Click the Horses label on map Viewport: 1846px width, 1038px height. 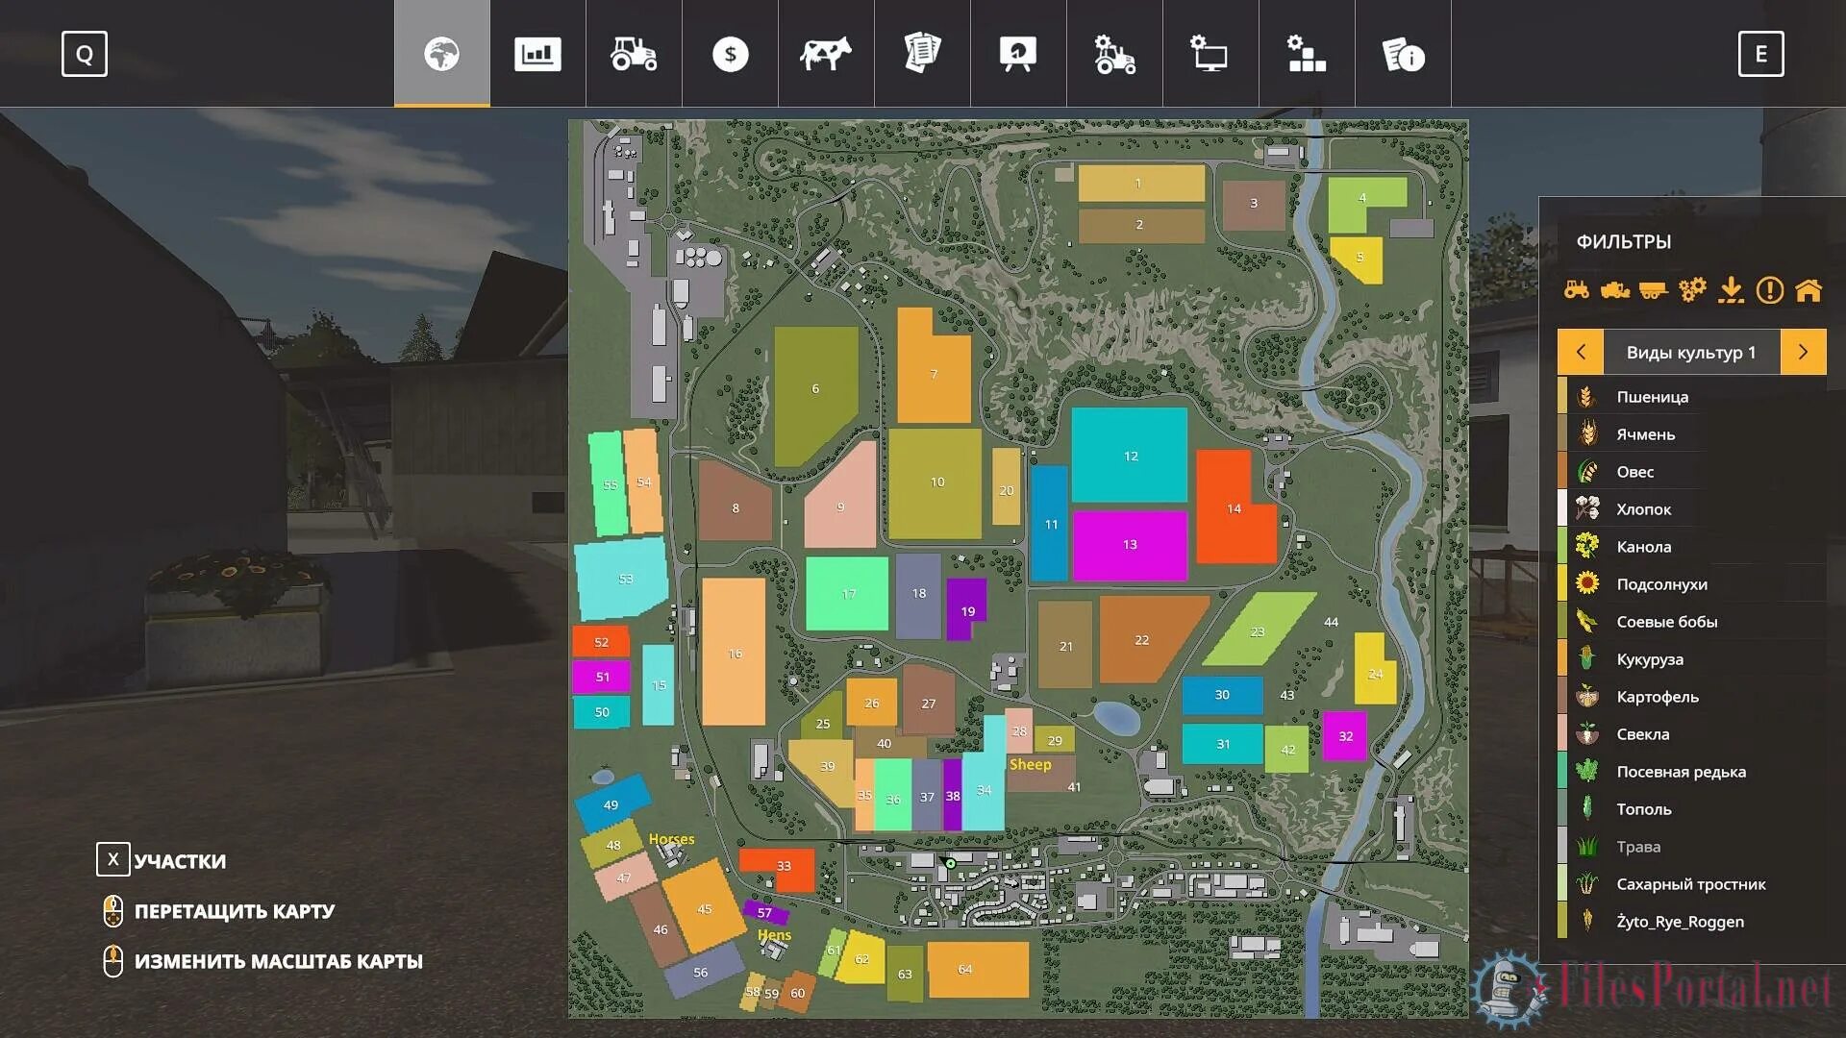(x=671, y=839)
